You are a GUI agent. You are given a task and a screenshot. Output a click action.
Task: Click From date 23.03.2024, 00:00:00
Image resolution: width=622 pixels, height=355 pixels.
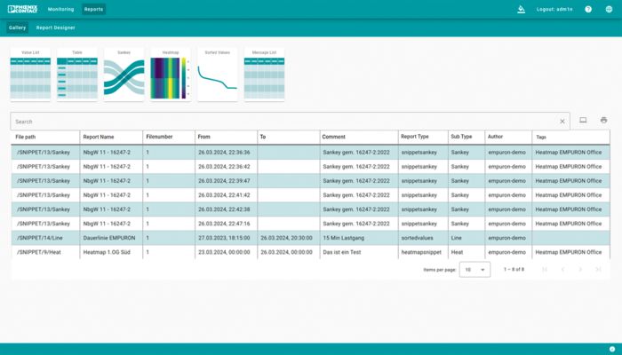224,252
